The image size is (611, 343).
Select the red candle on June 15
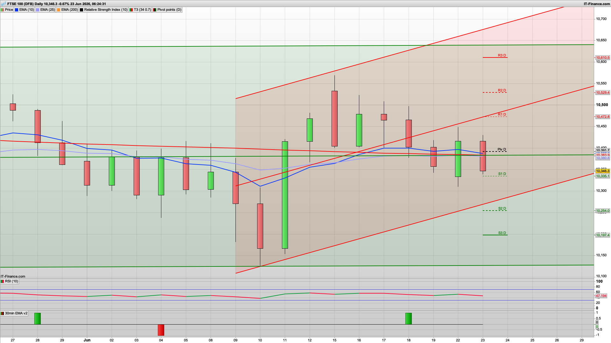(x=334, y=118)
